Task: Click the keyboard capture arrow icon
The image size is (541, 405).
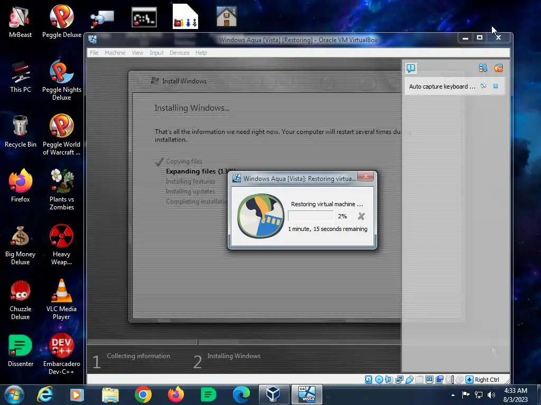Action: click(x=469, y=380)
